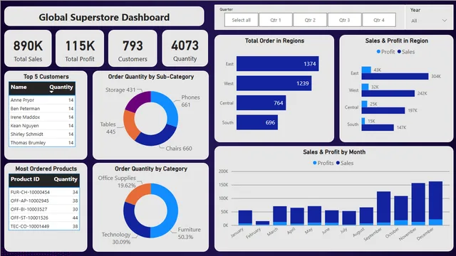This screenshot has width=456, height=256.
Task: Filter the dashboard by Qtr 2
Action: 310,20
